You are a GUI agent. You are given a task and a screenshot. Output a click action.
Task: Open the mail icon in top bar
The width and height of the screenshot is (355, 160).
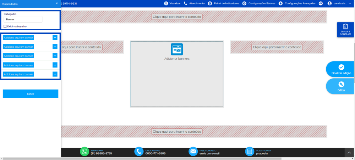(x=321, y=4)
